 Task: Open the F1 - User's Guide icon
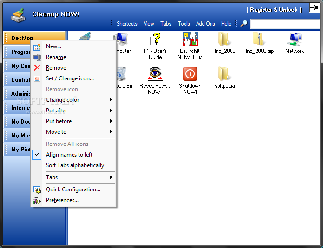155,39
